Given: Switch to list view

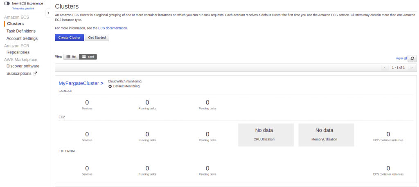Looking at the screenshot, I should pos(72,57).
